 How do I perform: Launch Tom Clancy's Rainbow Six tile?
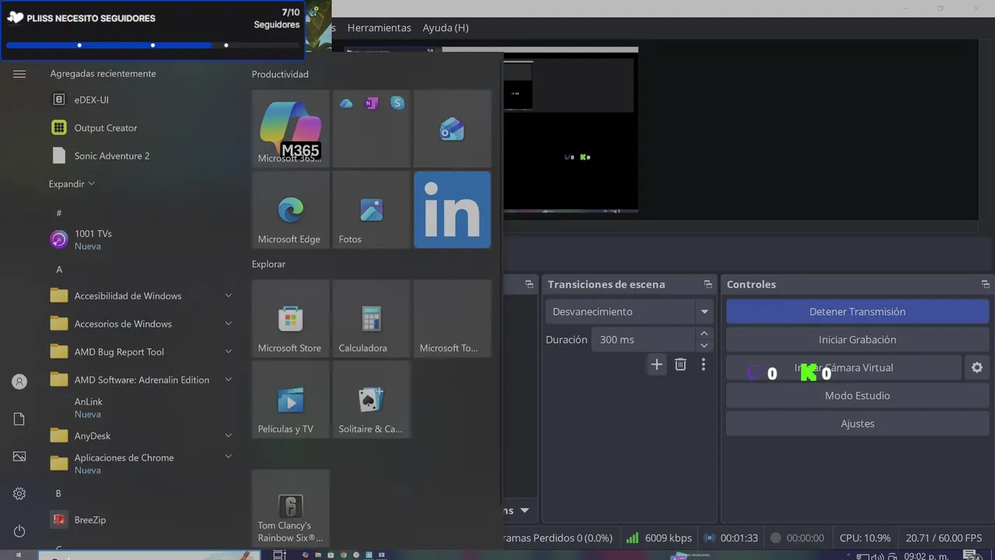coord(290,509)
